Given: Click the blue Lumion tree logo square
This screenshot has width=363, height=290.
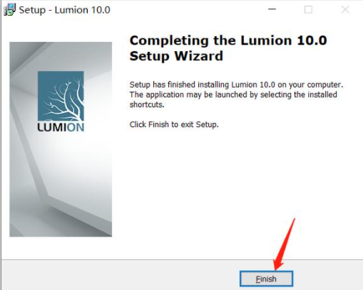Looking at the screenshot, I should click(x=61, y=96).
